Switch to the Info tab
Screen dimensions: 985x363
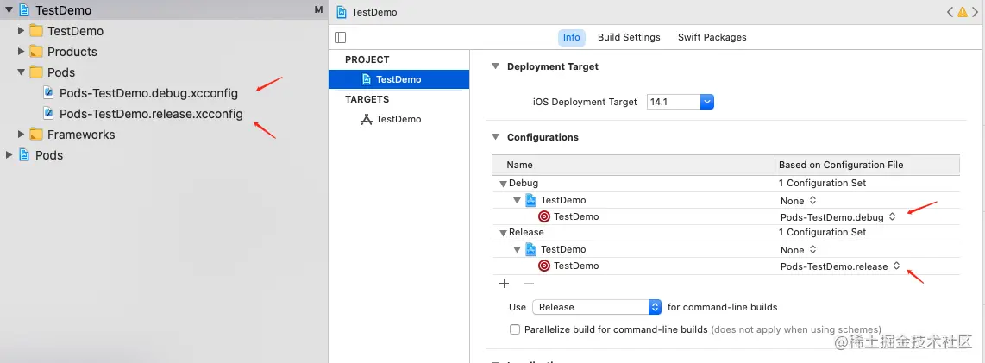(x=572, y=37)
